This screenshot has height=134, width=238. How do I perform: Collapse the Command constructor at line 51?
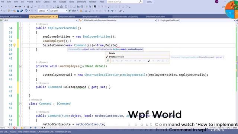[20, 116]
